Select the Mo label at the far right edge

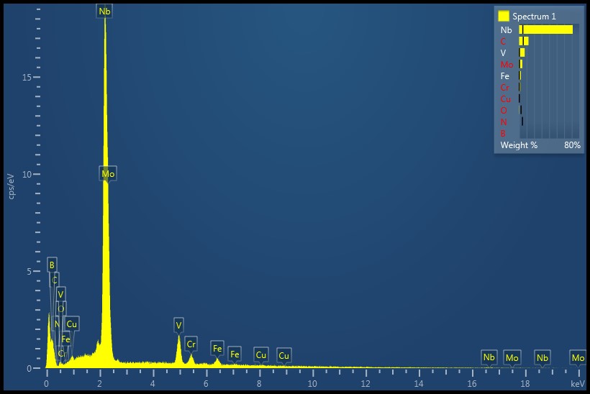coord(578,357)
